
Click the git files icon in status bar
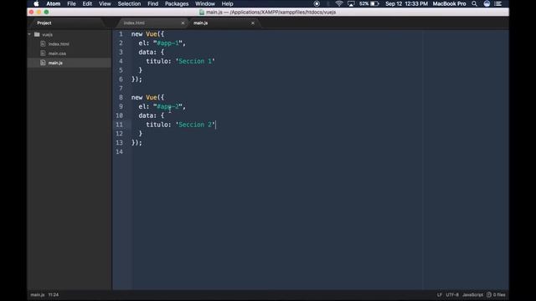489,295
